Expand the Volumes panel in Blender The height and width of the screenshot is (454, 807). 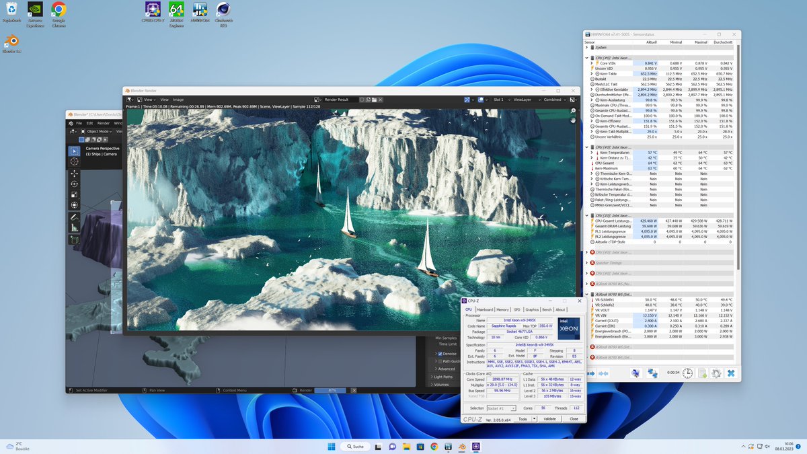[440, 385]
